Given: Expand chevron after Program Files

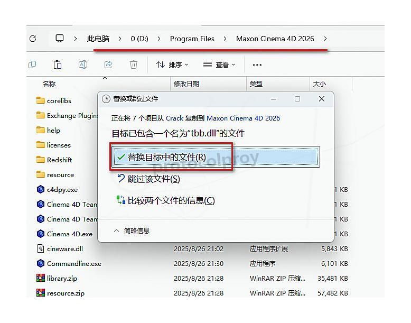Looking at the screenshot, I should pos(225,39).
